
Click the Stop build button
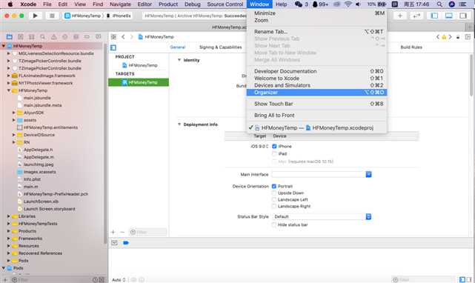point(52,16)
